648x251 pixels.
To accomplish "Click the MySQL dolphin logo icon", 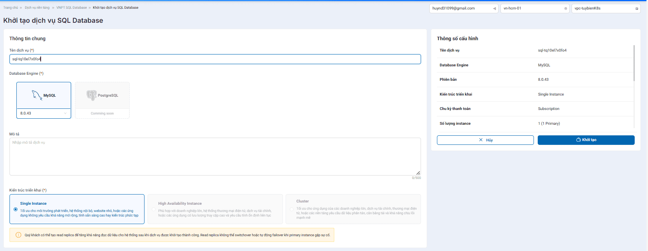I will point(37,95).
